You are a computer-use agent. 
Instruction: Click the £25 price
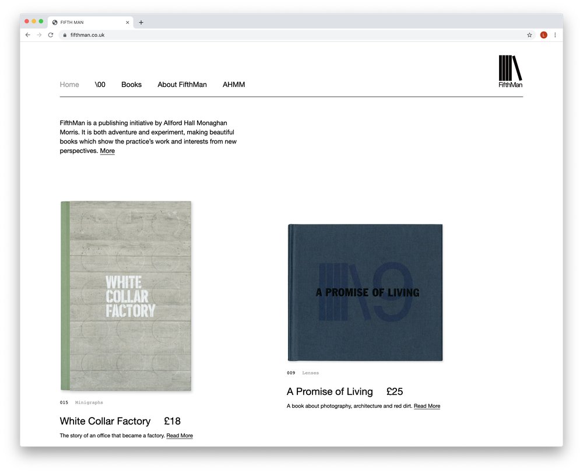pyautogui.click(x=395, y=391)
